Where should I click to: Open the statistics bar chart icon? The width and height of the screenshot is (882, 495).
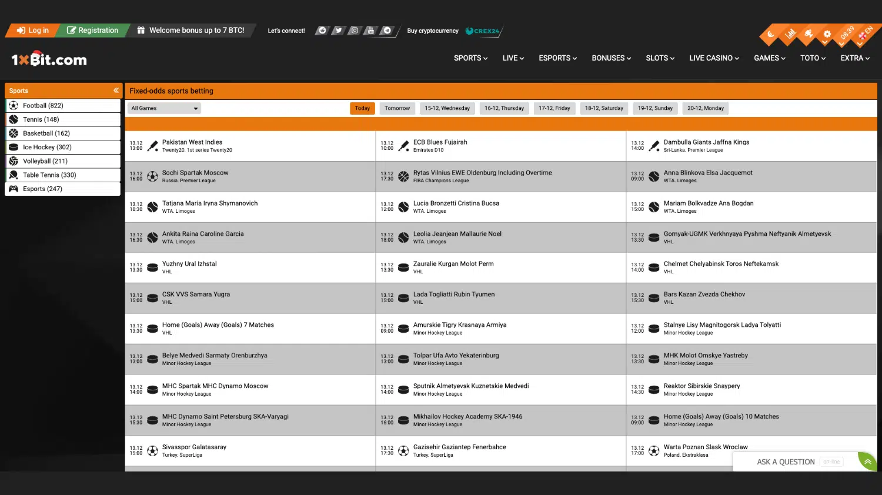click(x=790, y=34)
